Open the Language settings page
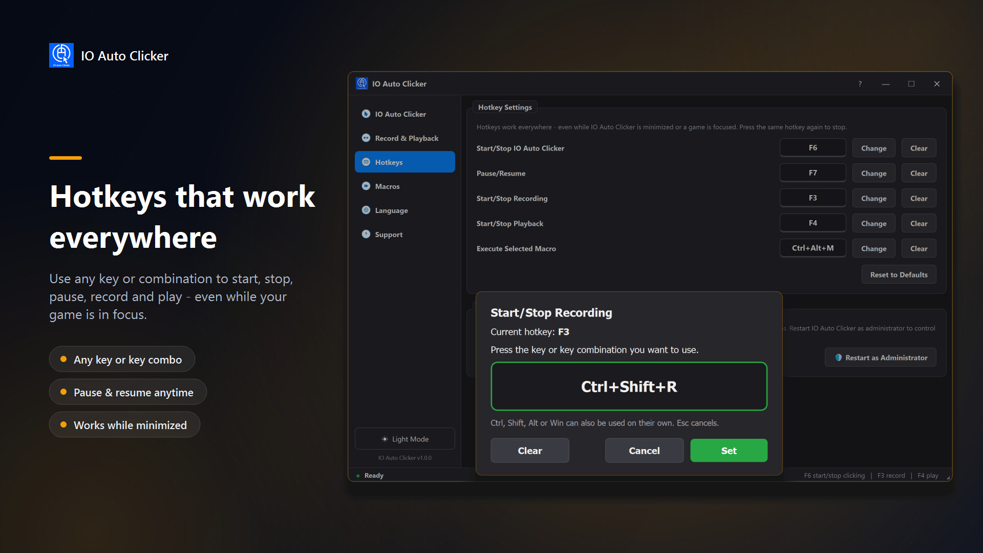Screen dimensions: 983x553 (405, 210)
